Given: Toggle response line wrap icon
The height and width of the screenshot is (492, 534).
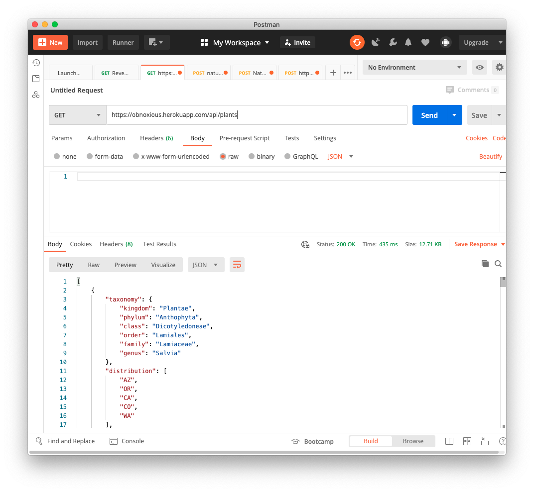Looking at the screenshot, I should click(x=237, y=265).
